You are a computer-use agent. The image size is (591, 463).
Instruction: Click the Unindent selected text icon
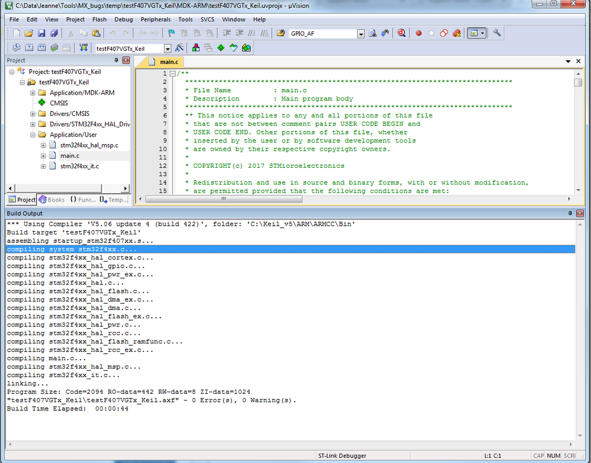240,33
